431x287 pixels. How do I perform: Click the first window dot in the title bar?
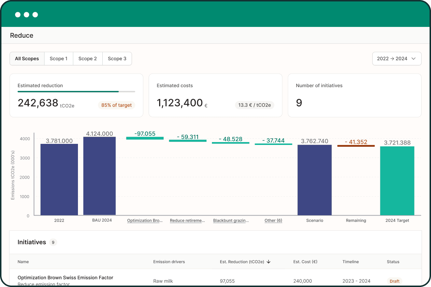[18, 15]
